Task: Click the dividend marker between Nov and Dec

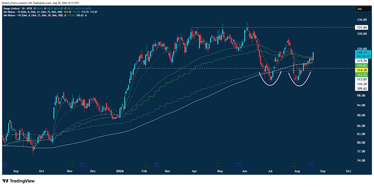Action: point(82,164)
